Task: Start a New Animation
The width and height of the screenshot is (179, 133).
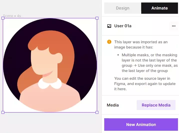Action: [141, 124]
